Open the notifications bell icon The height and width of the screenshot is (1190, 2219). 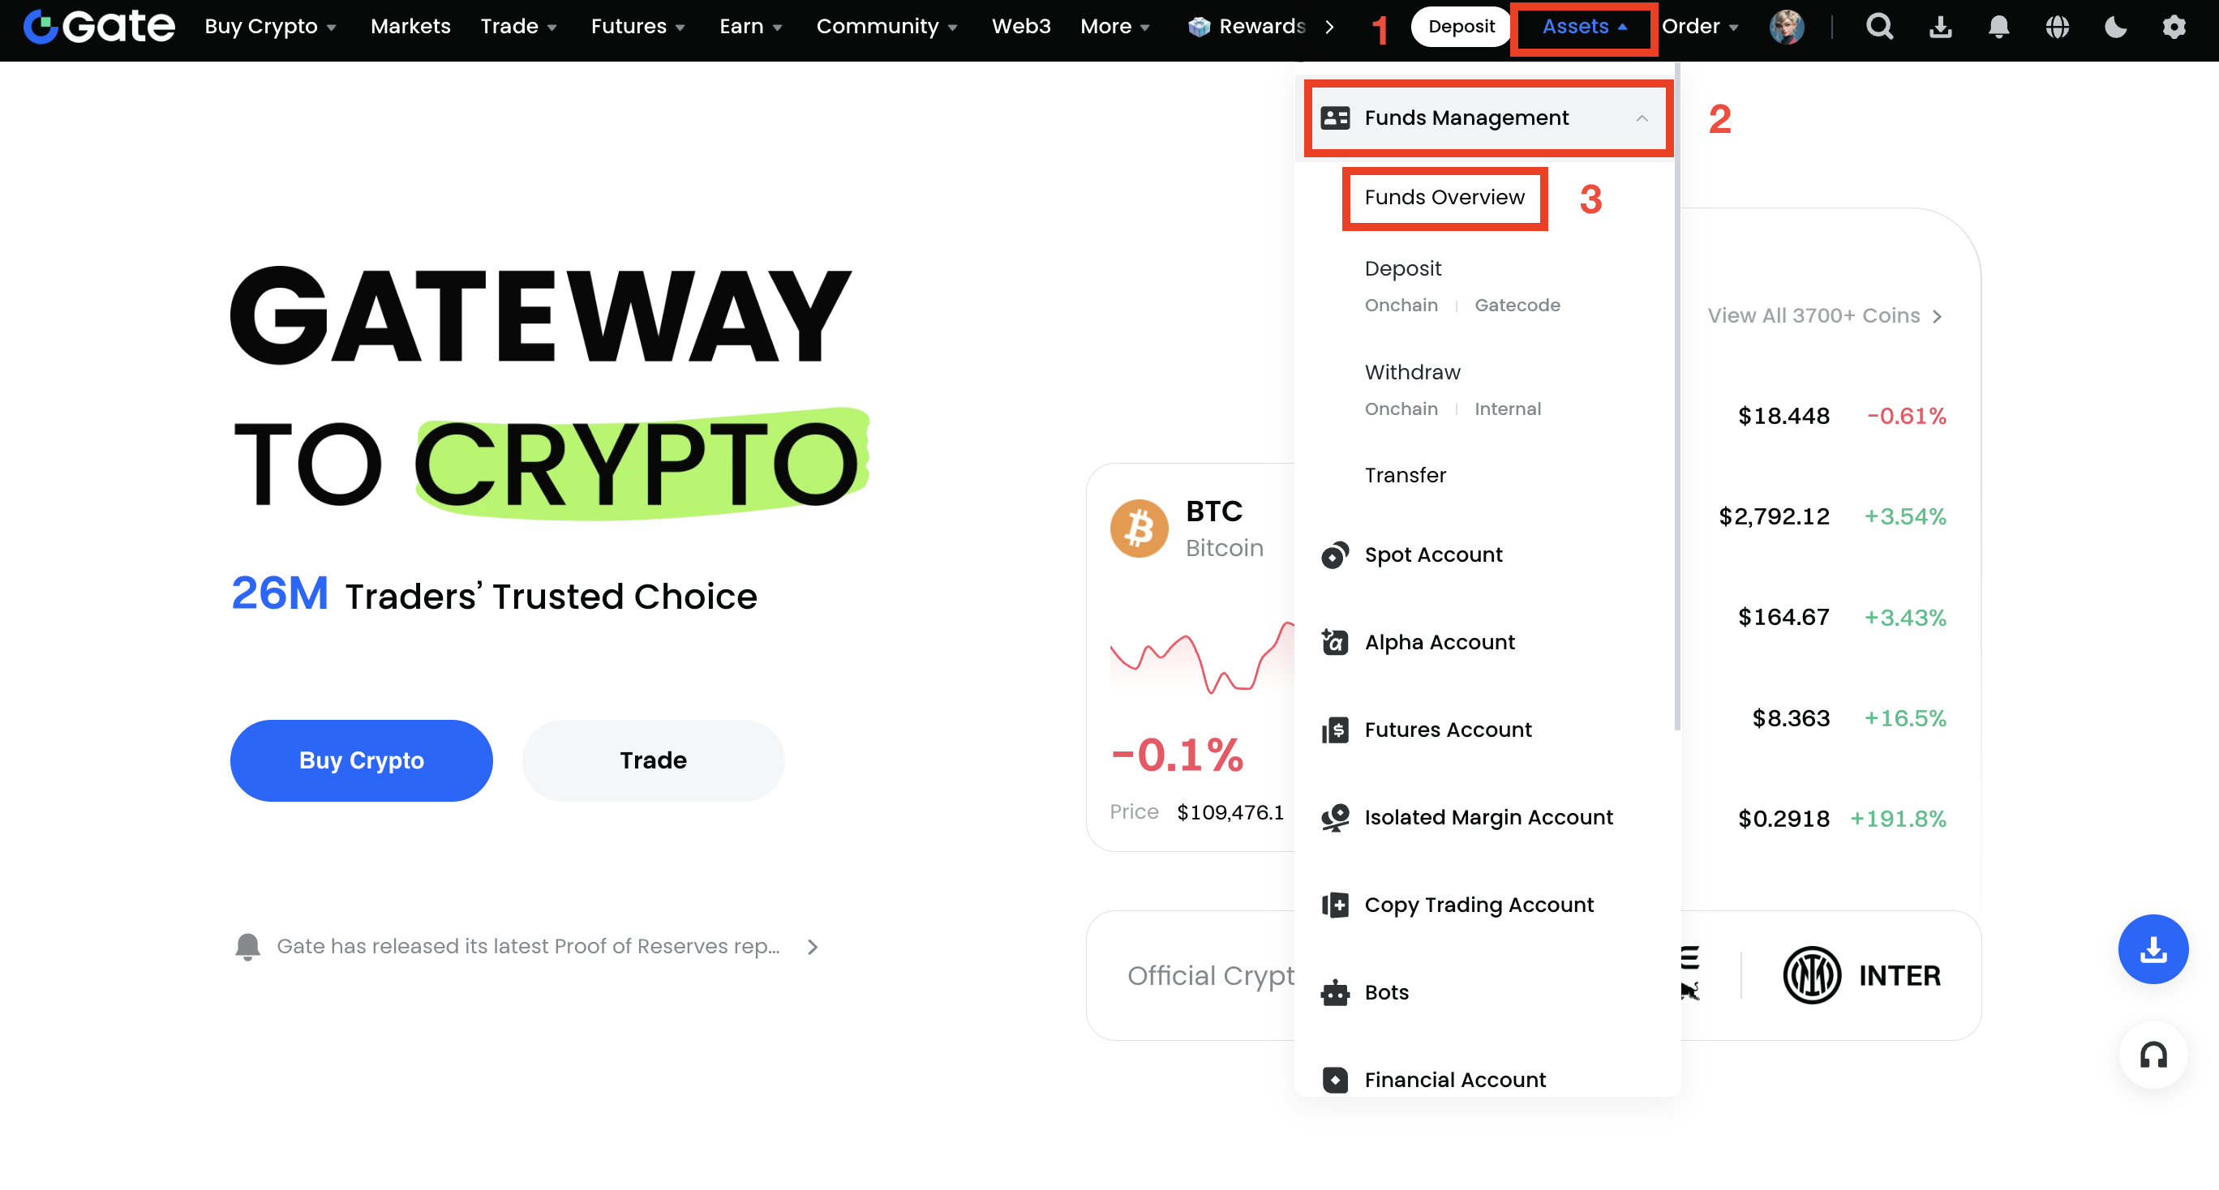[1998, 27]
